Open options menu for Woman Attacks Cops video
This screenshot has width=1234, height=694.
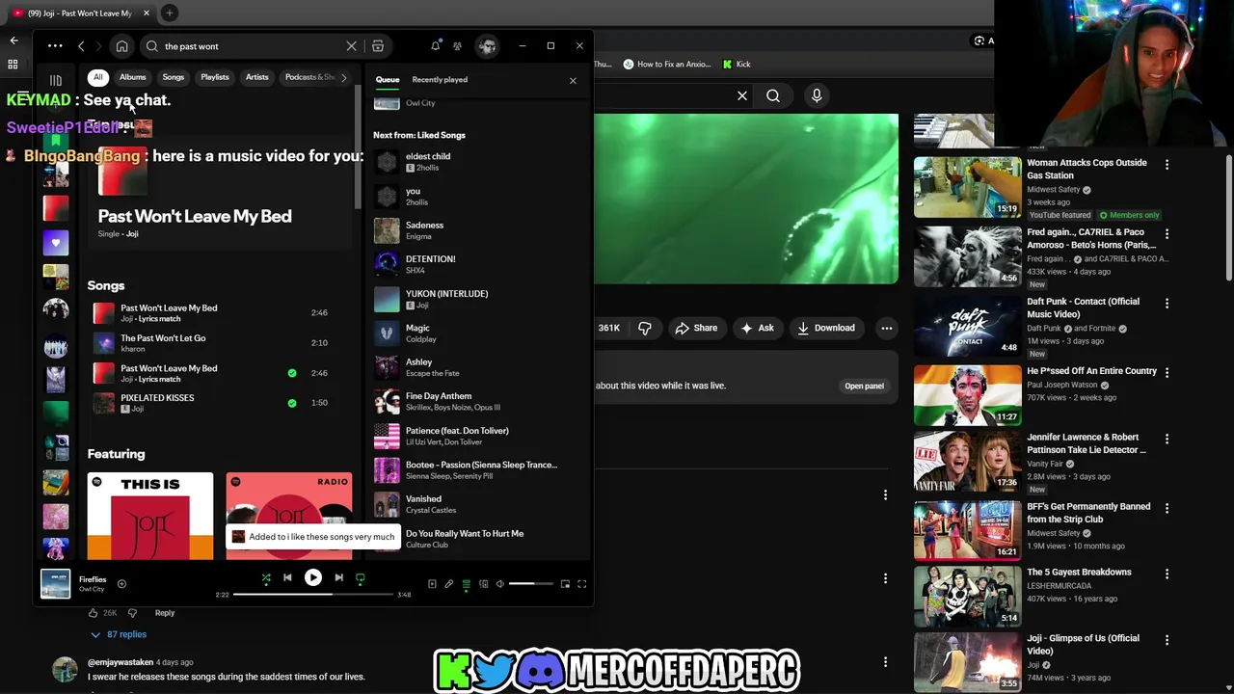pyautogui.click(x=1167, y=164)
